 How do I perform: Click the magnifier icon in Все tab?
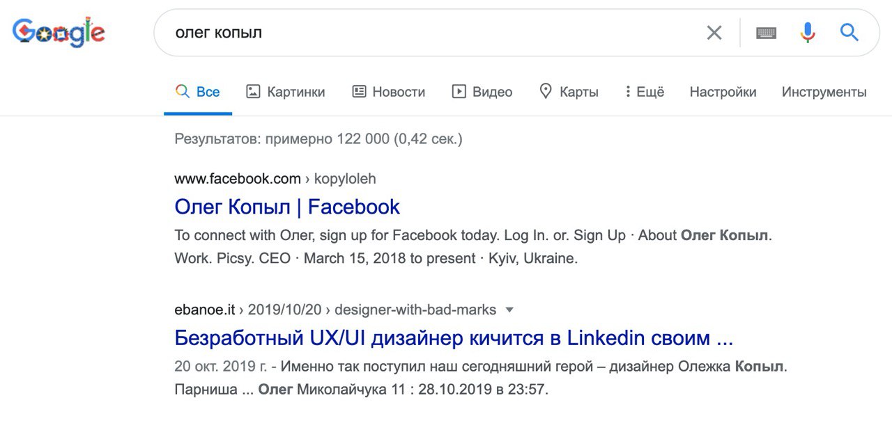click(183, 91)
